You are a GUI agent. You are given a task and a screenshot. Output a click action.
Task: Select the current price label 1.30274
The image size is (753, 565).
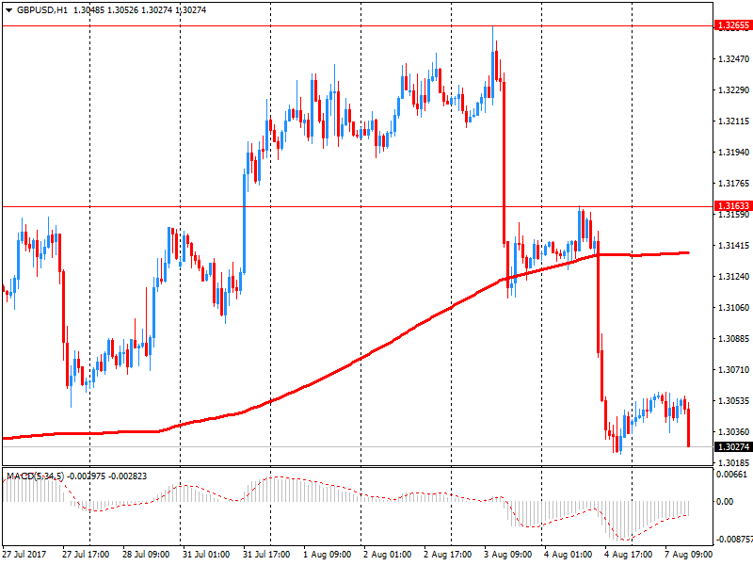pos(733,446)
